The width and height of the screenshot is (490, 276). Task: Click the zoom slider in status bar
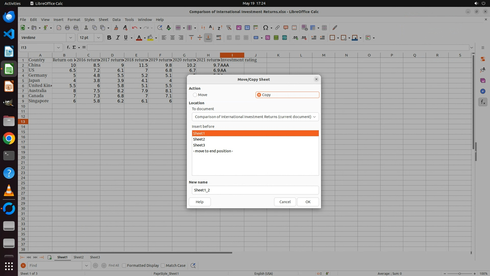click(x=459, y=273)
